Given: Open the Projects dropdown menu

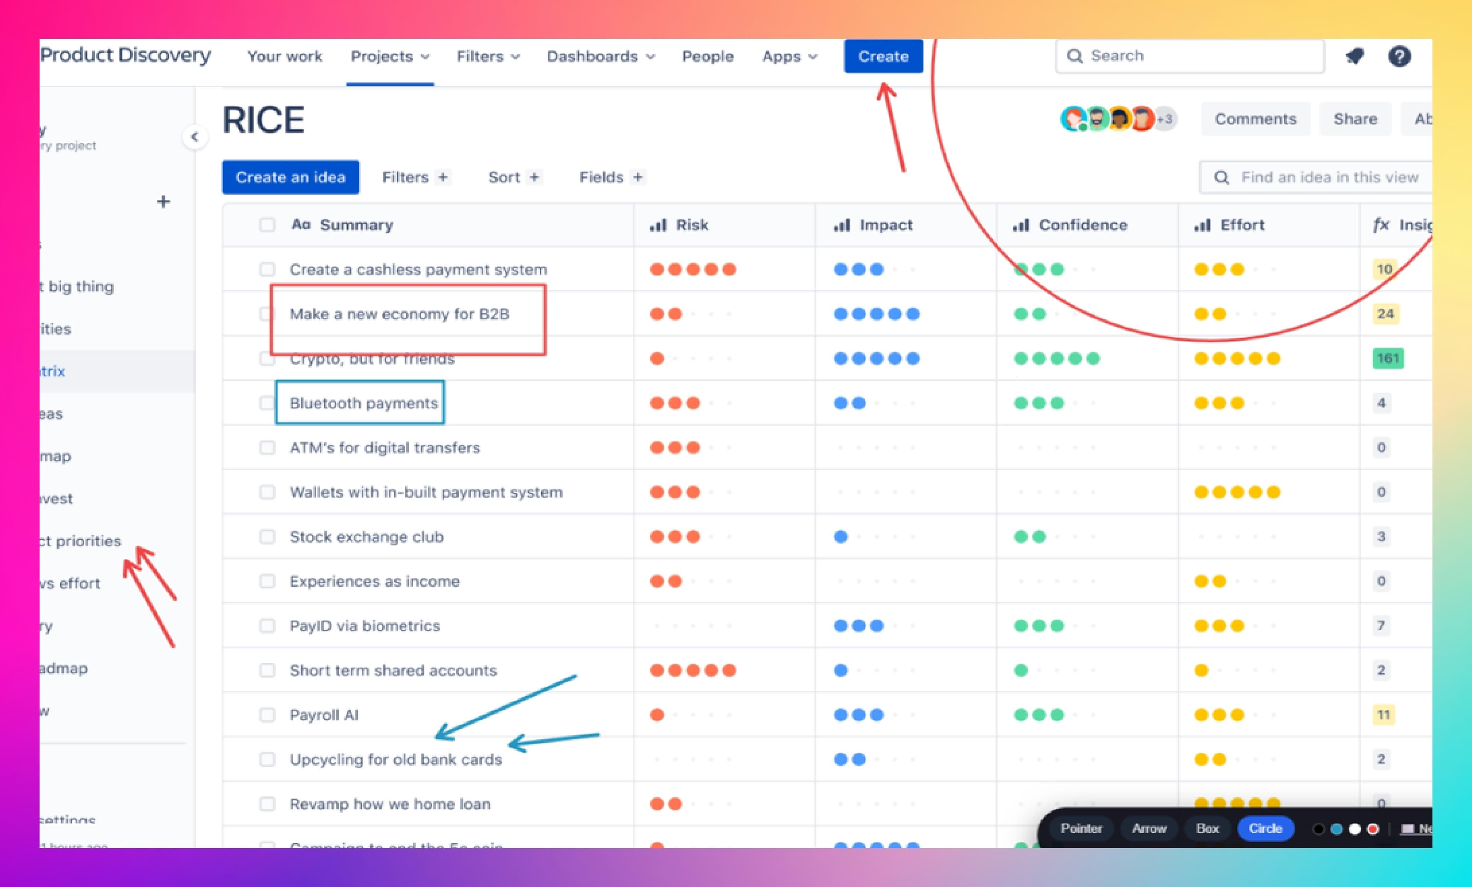Looking at the screenshot, I should click(x=390, y=56).
